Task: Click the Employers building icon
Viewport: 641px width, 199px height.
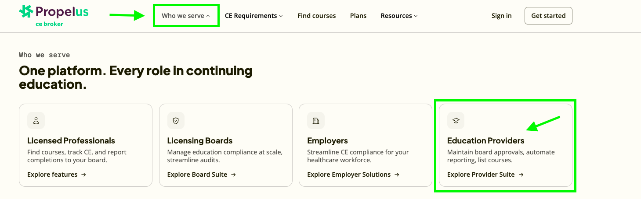Action: tap(316, 121)
